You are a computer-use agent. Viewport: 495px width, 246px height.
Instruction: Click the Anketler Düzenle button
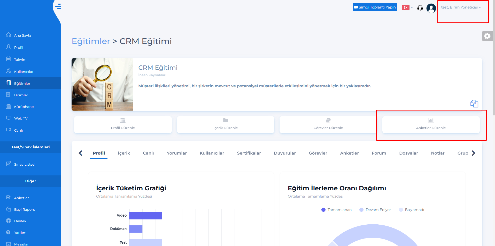click(431, 125)
